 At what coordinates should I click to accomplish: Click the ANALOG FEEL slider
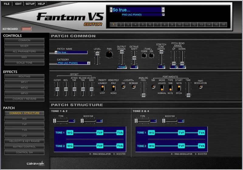(143, 95)
